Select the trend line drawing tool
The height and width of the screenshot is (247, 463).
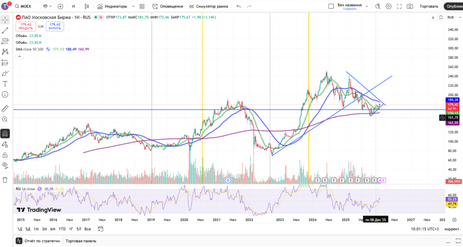5,30
